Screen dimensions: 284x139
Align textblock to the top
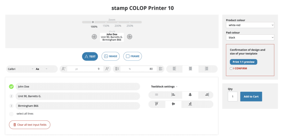tap(157, 104)
